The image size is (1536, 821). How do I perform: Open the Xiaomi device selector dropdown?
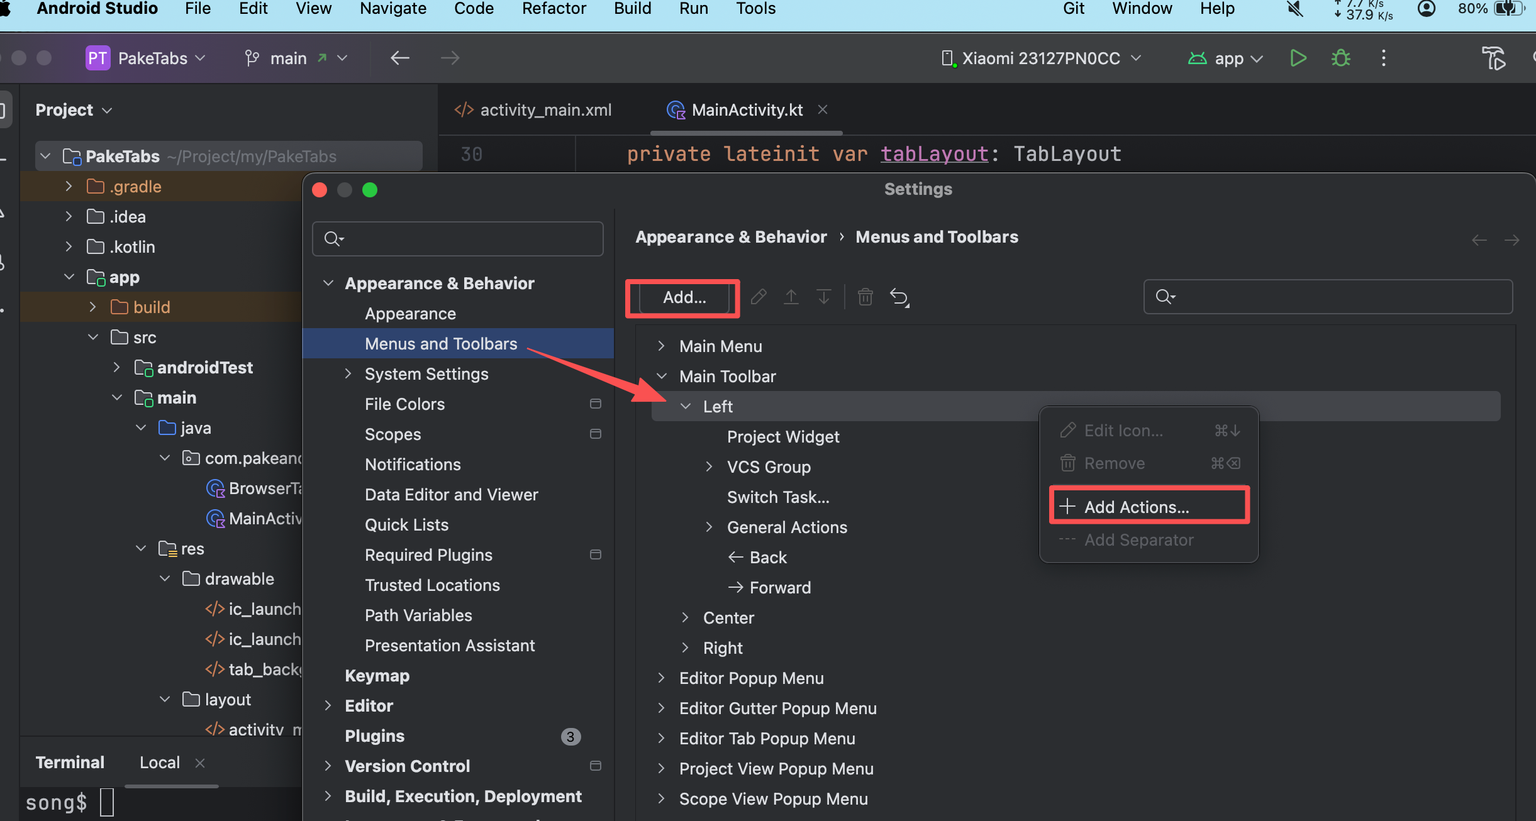tap(1041, 58)
